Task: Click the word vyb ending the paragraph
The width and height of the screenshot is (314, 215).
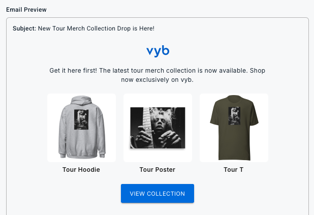Action: (189, 80)
